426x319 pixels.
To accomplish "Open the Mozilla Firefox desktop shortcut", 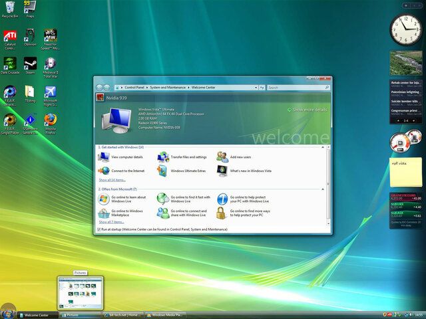I will [x=51, y=124].
